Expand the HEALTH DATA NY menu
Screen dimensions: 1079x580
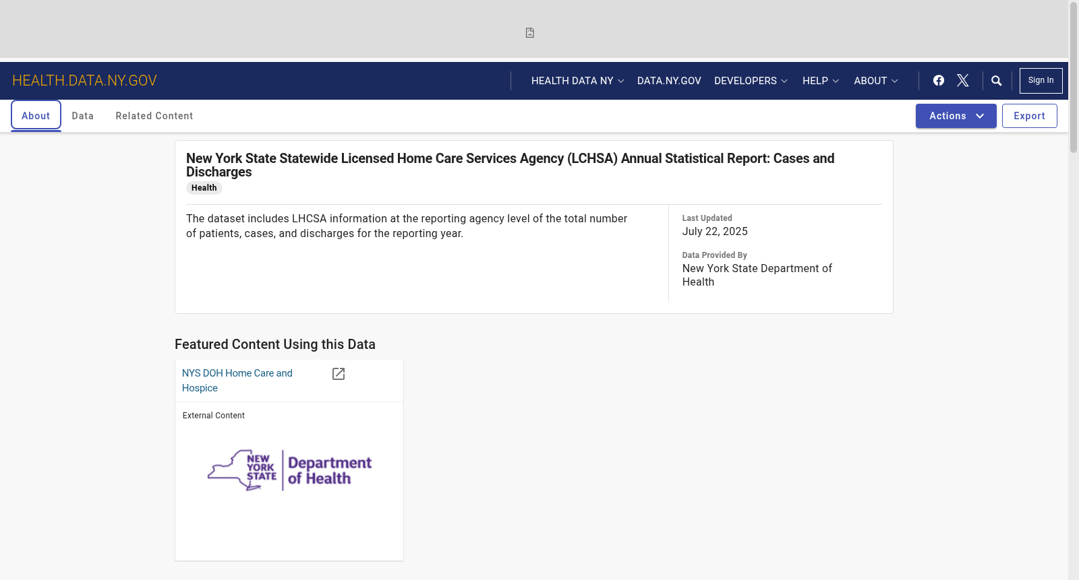click(577, 81)
